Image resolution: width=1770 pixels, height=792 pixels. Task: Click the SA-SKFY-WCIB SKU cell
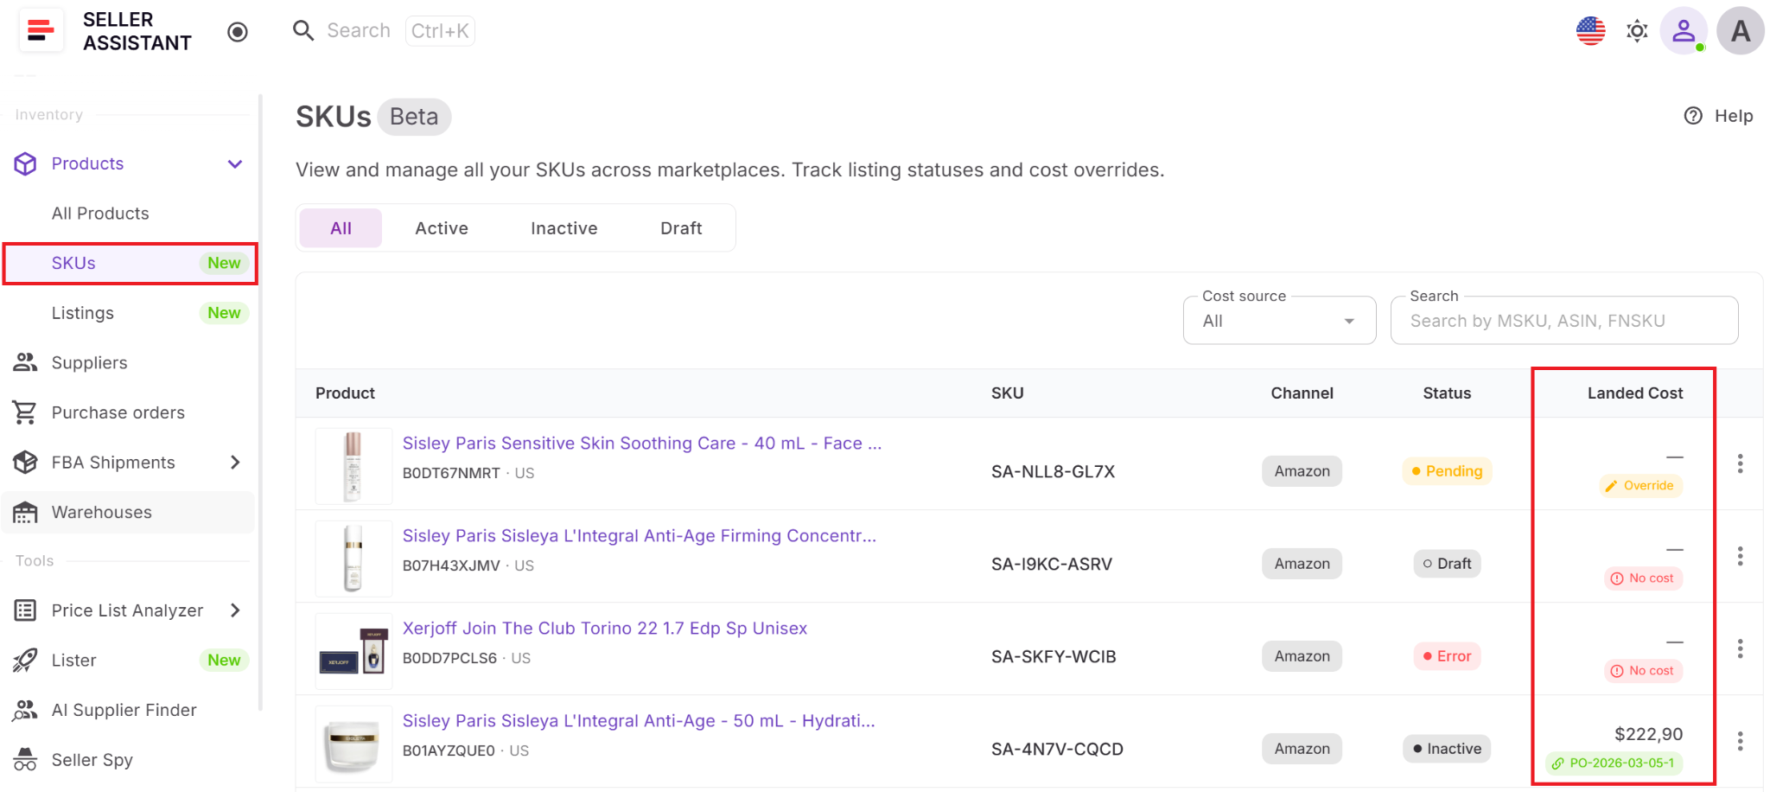[1054, 657]
